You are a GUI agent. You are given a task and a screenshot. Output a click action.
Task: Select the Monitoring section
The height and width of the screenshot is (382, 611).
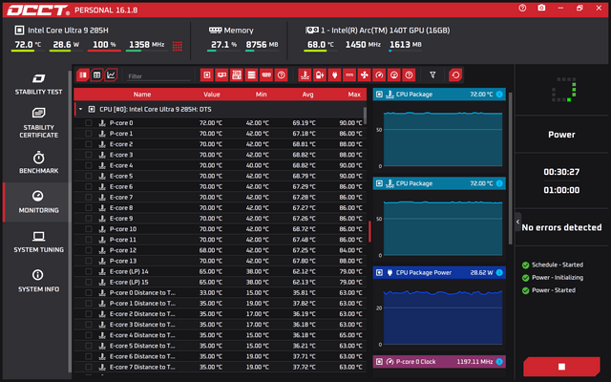pos(38,202)
